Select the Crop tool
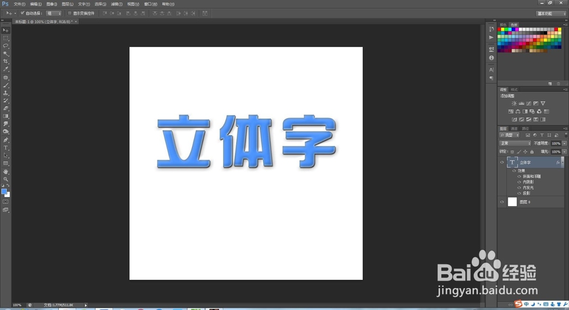The width and height of the screenshot is (569, 310). [6, 61]
